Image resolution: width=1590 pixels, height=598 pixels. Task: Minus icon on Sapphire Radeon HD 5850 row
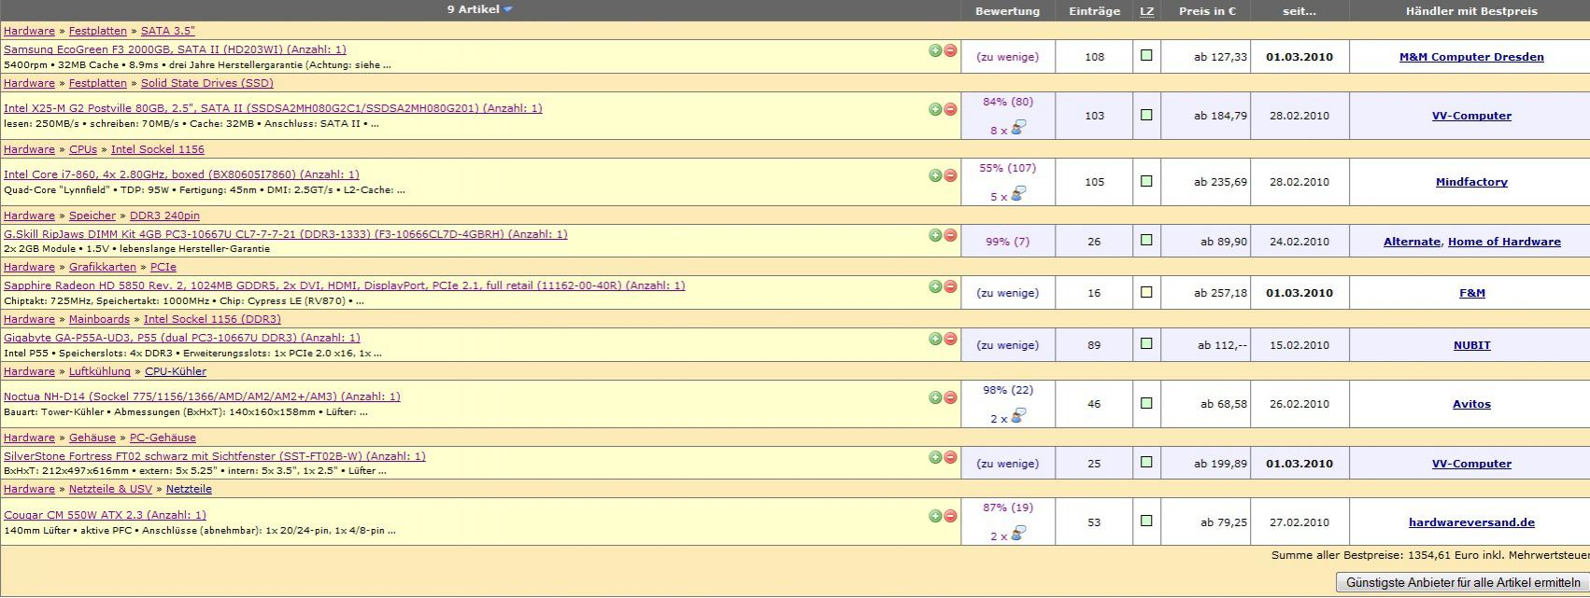pos(950,286)
